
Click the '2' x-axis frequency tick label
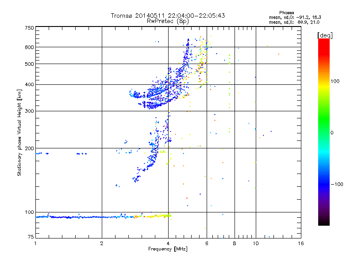coord(102,243)
